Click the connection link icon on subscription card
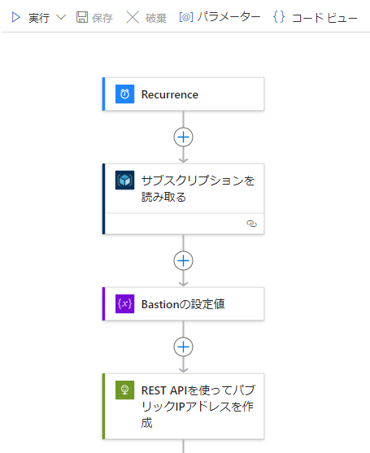Image resolution: width=370 pixels, height=453 pixels. (251, 224)
